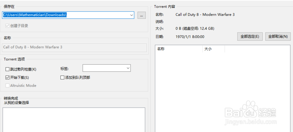Click the save path field C:\Users\Mathematician\Downloads\

click(x=68, y=15)
